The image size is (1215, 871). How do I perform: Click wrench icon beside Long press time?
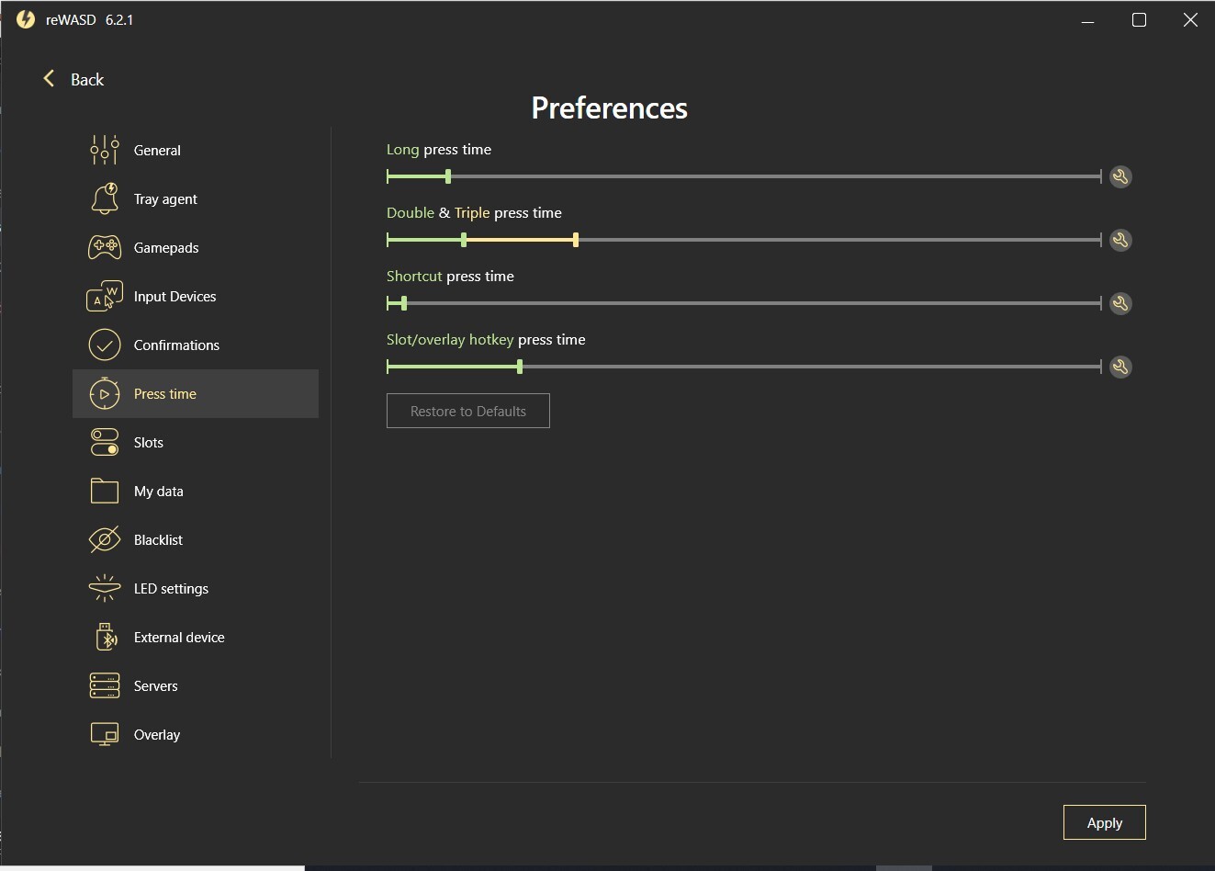(x=1120, y=176)
